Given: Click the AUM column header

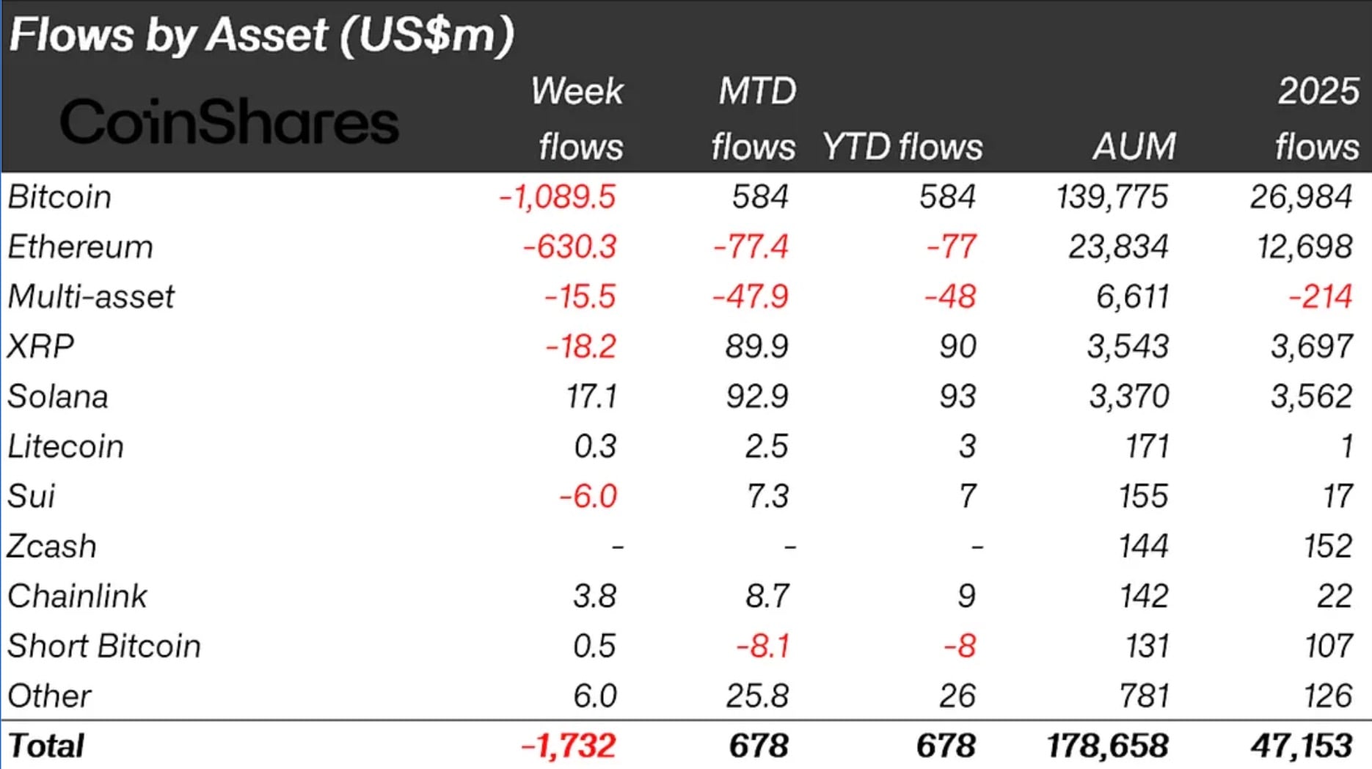Looking at the screenshot, I should click(1134, 147).
